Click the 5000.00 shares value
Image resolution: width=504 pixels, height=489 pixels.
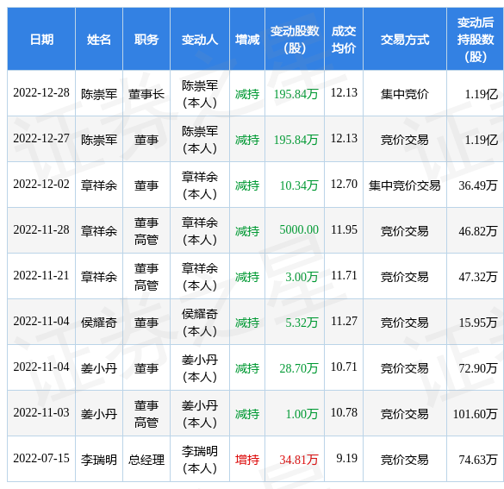point(299,229)
